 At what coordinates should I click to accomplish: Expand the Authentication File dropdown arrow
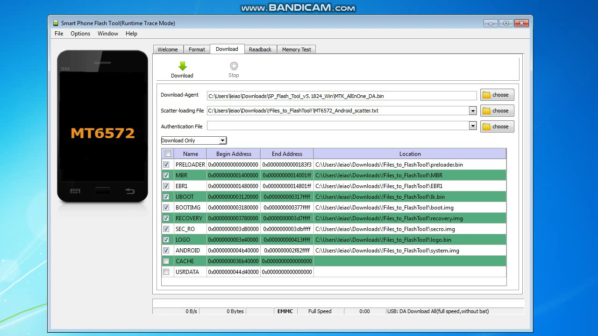473,126
